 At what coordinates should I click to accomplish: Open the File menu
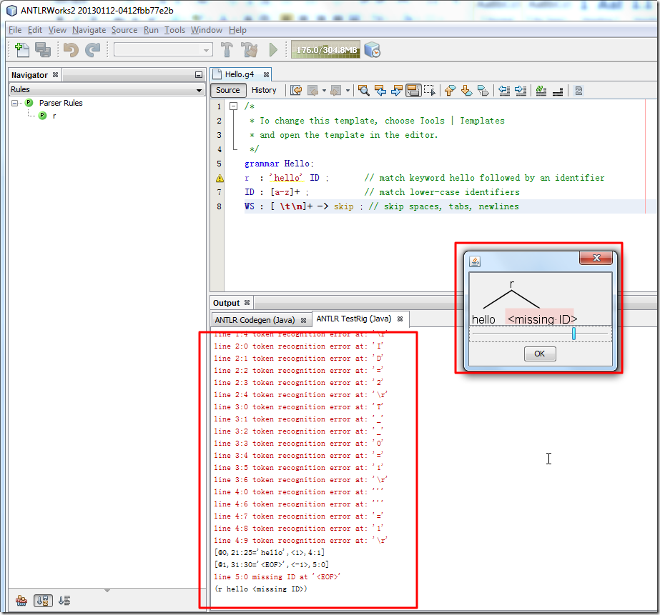point(15,30)
